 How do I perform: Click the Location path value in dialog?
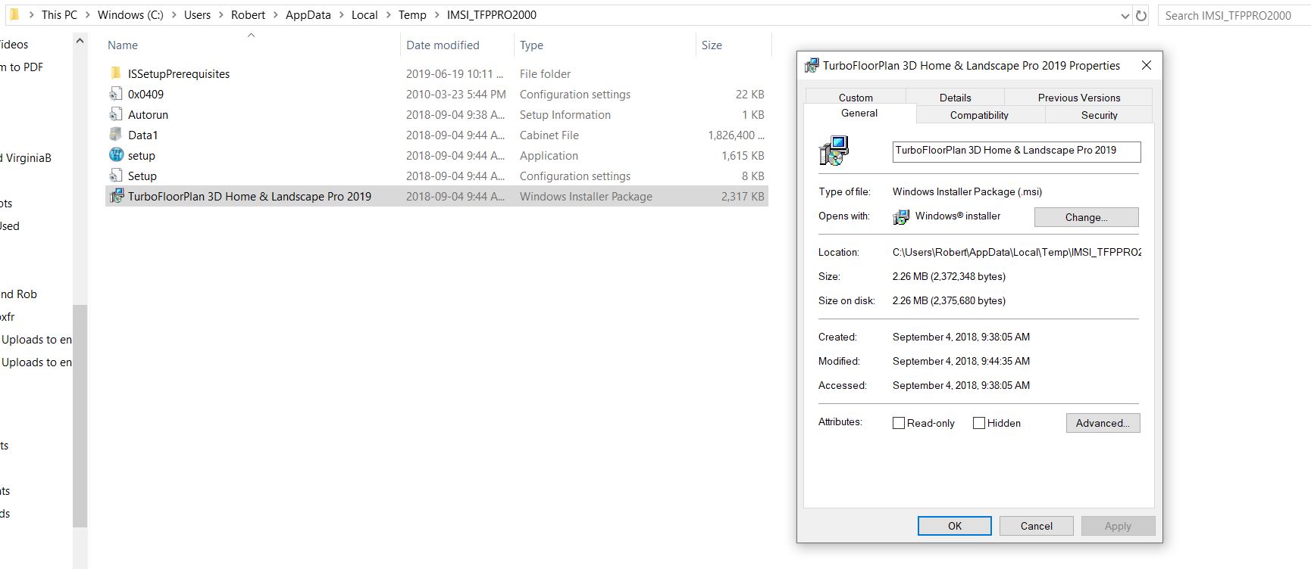[x=1016, y=252]
